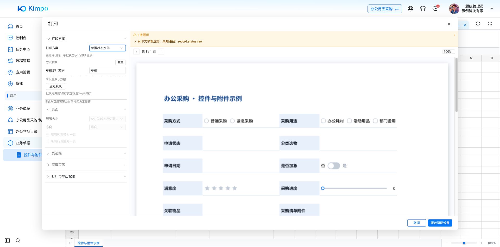Open the account dropdown arrow

click(492, 9)
